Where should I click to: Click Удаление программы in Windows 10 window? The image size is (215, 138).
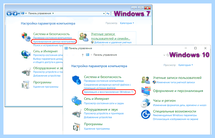point(97,129)
